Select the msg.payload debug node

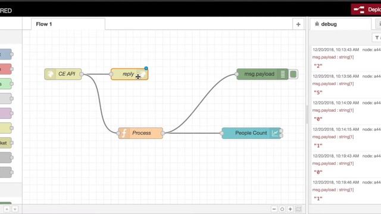click(263, 74)
